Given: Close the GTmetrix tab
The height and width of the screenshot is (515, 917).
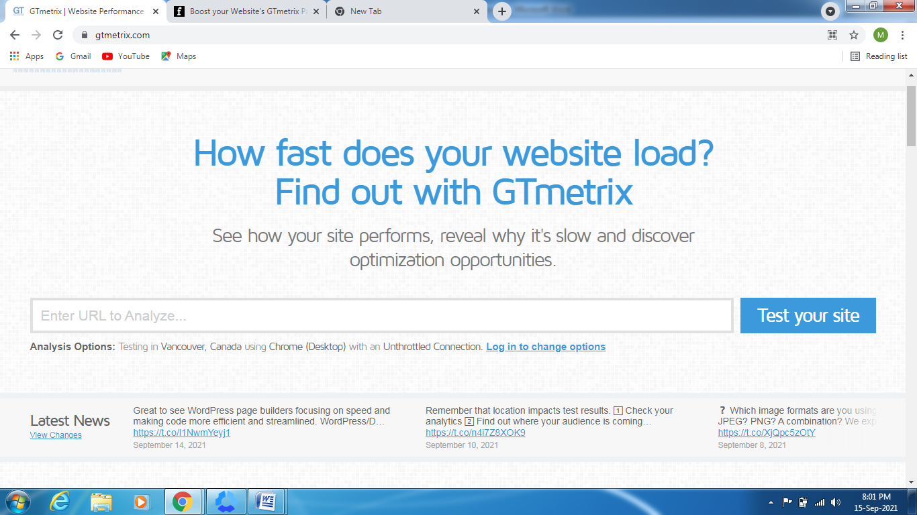Looking at the screenshot, I should point(156,11).
